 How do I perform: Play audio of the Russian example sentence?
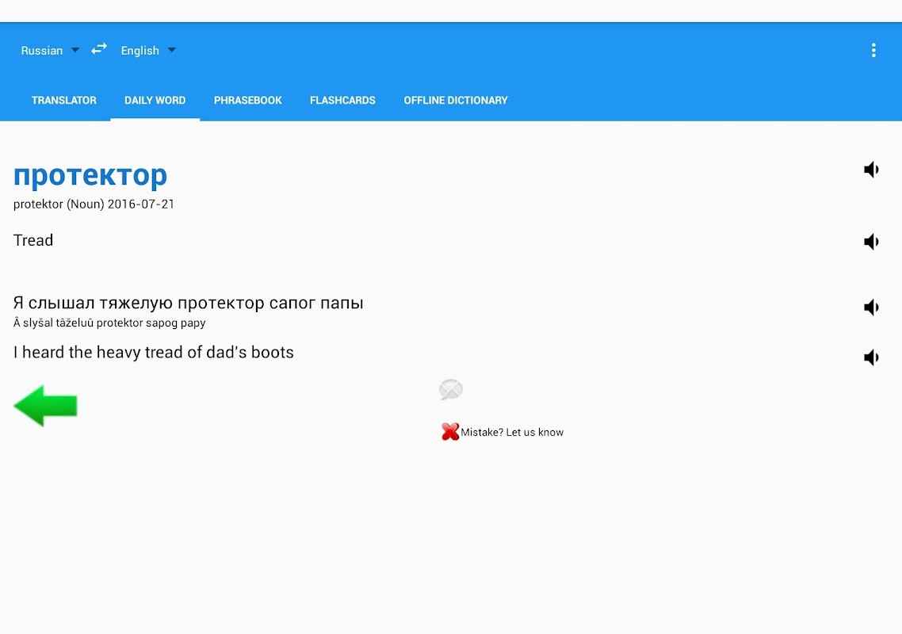tap(872, 307)
